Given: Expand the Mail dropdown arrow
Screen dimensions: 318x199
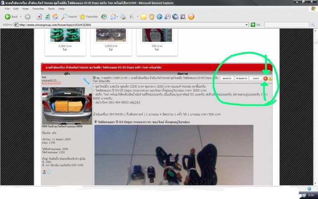Looking at the screenshot, I should pyautogui.click(x=117, y=17).
